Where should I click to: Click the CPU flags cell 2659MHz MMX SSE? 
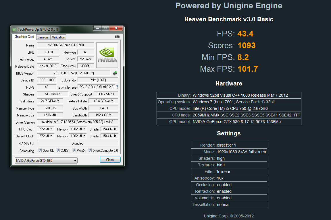[x=246, y=115]
